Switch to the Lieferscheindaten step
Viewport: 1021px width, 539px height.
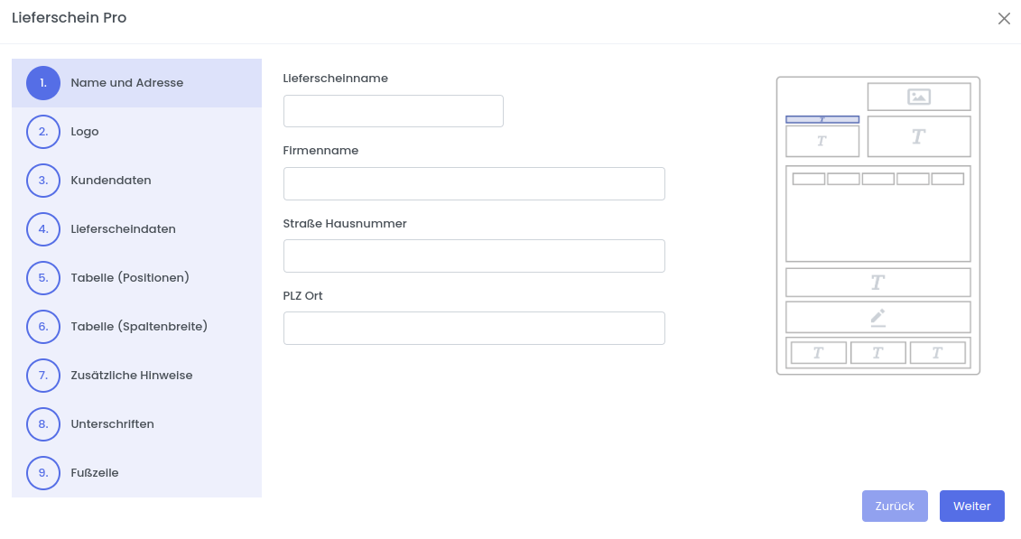point(123,229)
